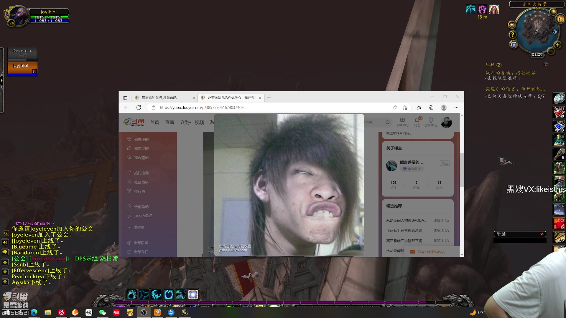Image resolution: width=566 pixels, height=318 pixels.
Task: Go to 首页 in Douyu navigation
Action: [154, 122]
